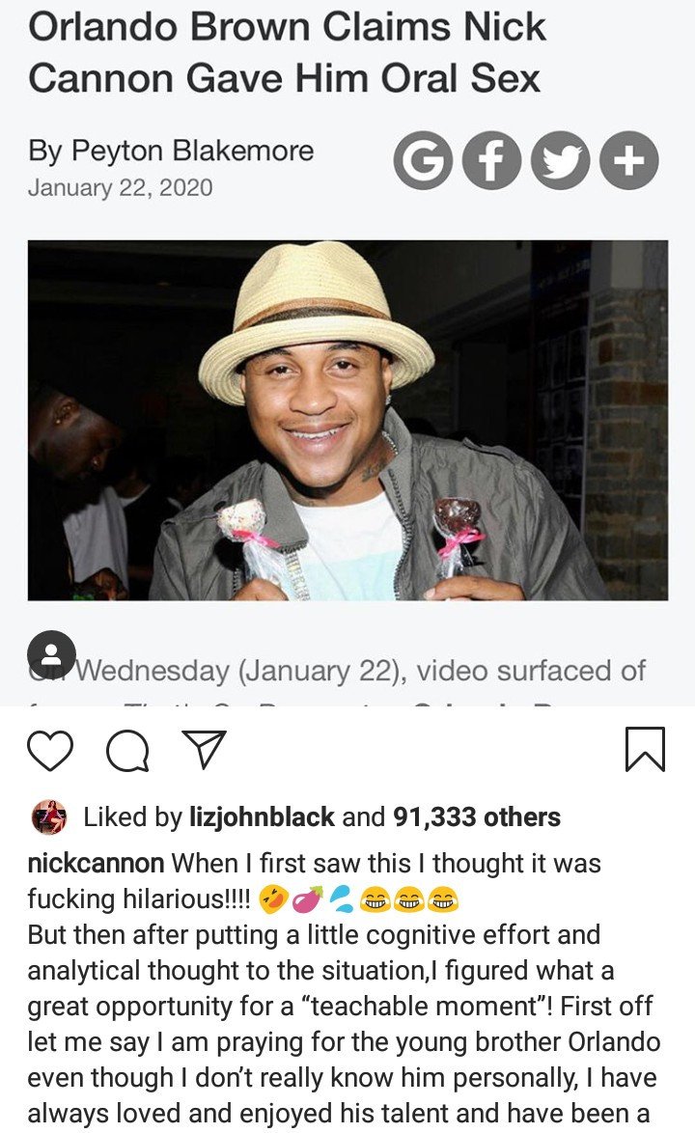The width and height of the screenshot is (695, 1133).
Task: Tap the caption text about teachable moment
Action: pos(344,1006)
